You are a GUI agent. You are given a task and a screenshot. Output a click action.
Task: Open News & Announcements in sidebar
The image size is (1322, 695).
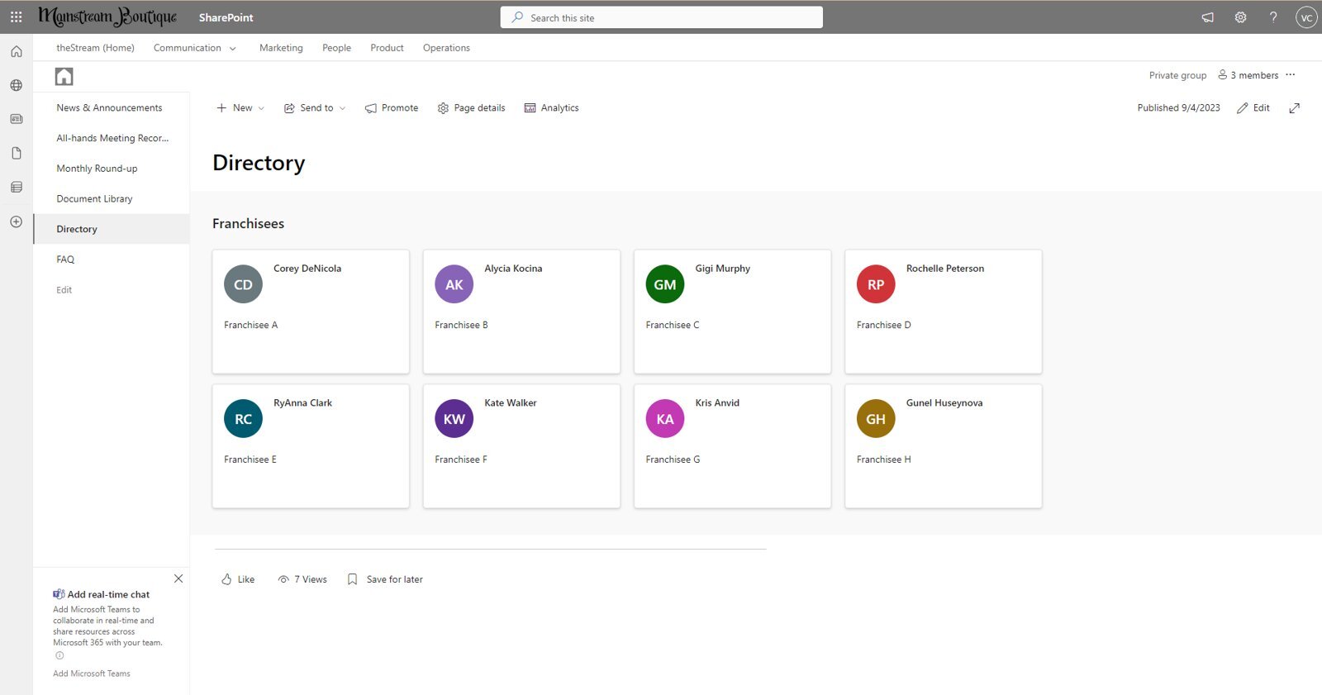[109, 108]
